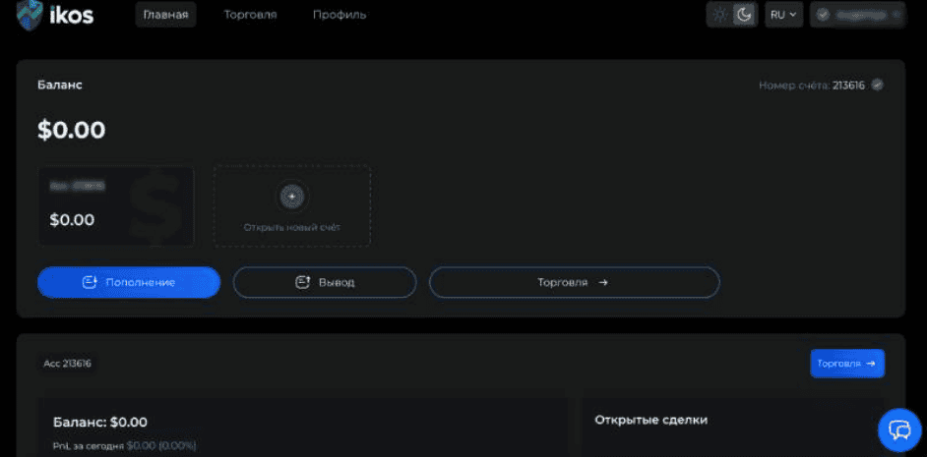Open the user account dropdown in header
Image resolution: width=927 pixels, height=457 pixels.
point(856,15)
